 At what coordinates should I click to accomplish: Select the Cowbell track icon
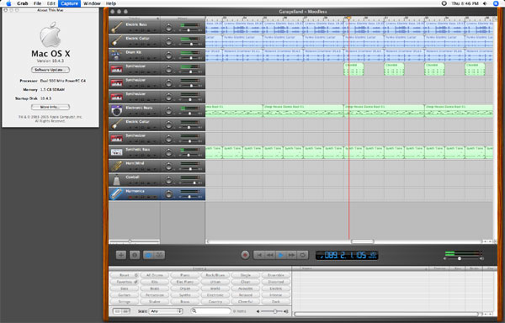click(x=117, y=180)
